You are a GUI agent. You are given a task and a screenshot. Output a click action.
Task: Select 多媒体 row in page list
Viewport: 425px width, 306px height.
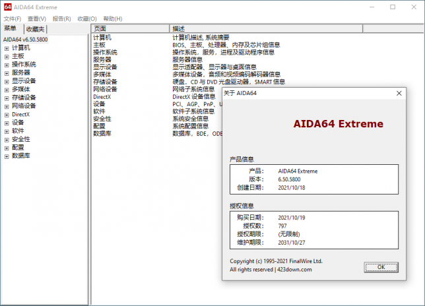point(102,75)
